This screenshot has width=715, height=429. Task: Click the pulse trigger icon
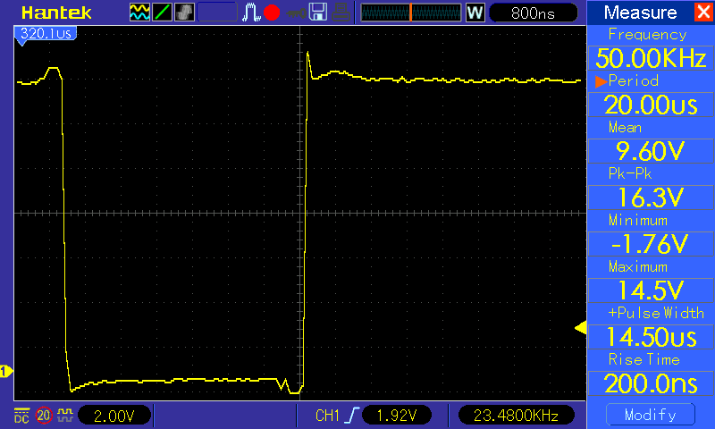(251, 13)
